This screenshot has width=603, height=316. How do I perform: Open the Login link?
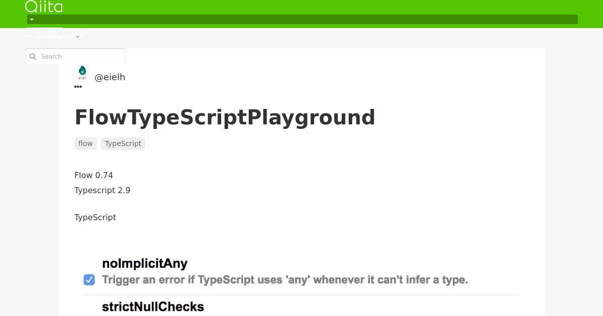point(80,32)
